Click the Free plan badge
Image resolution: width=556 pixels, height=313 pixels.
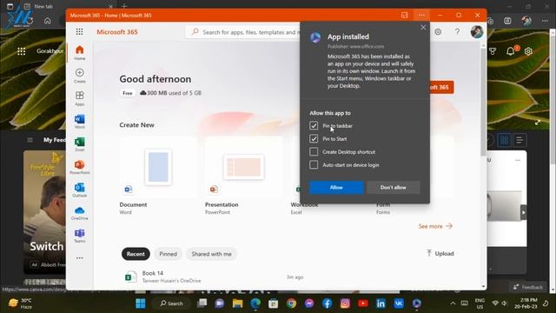(128, 93)
